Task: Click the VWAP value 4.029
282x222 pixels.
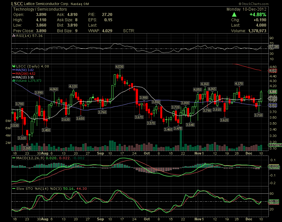Action: (107, 31)
